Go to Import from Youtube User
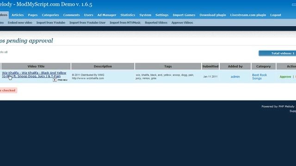The width and height of the screenshot is (296, 166). coord(87,23)
